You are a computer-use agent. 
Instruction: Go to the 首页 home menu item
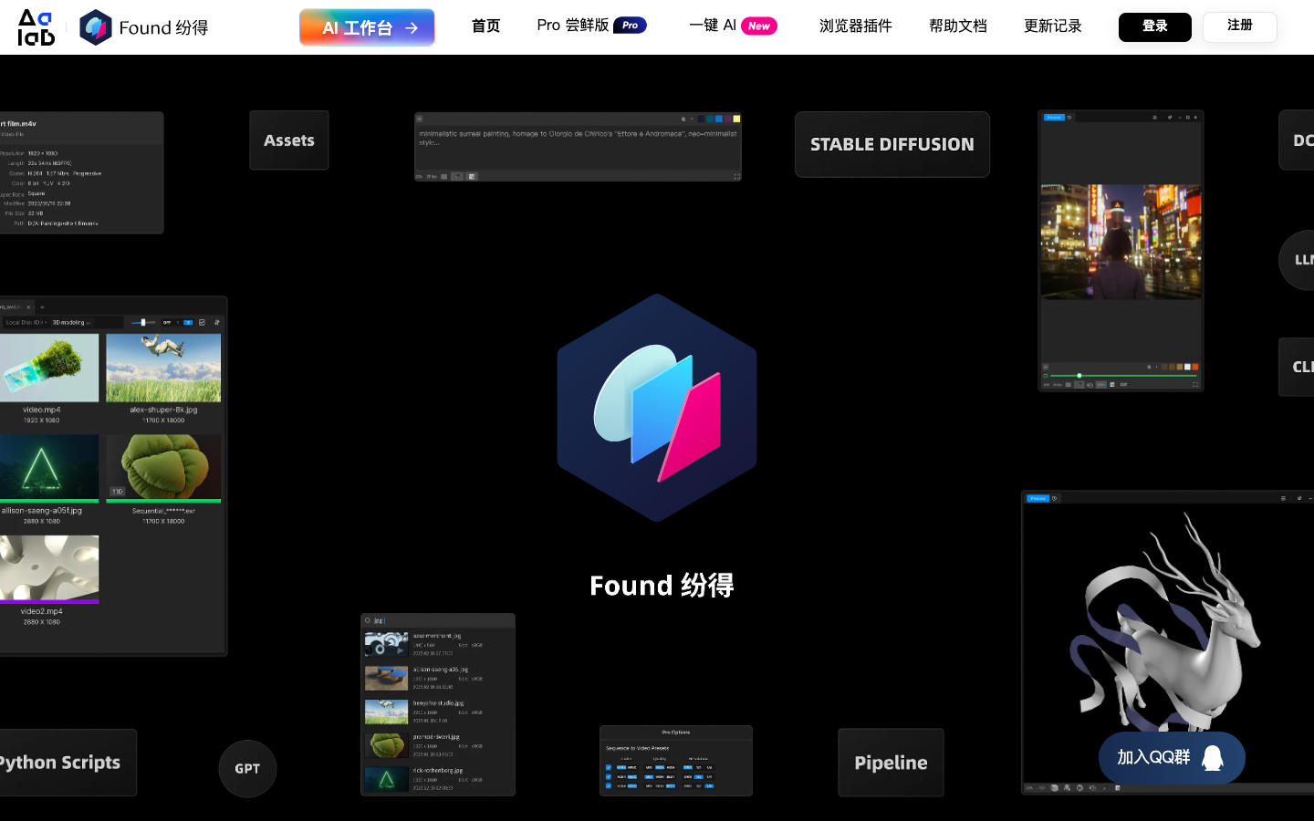pos(485,26)
